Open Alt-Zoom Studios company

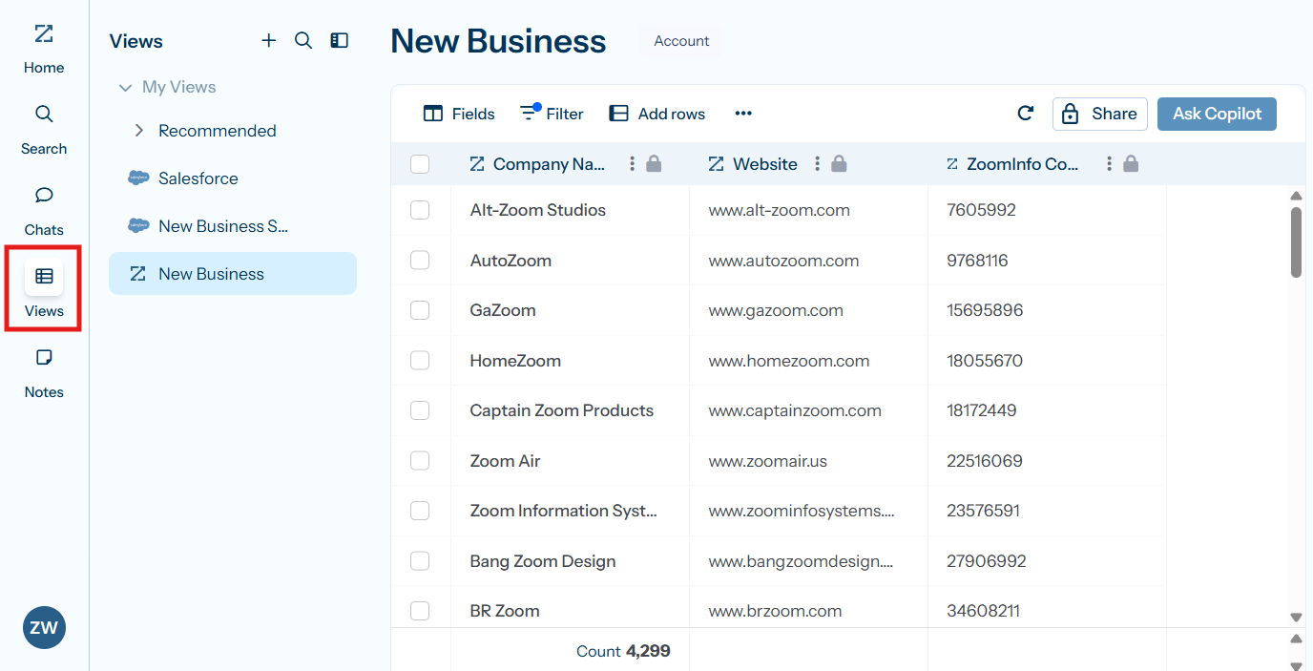538,210
